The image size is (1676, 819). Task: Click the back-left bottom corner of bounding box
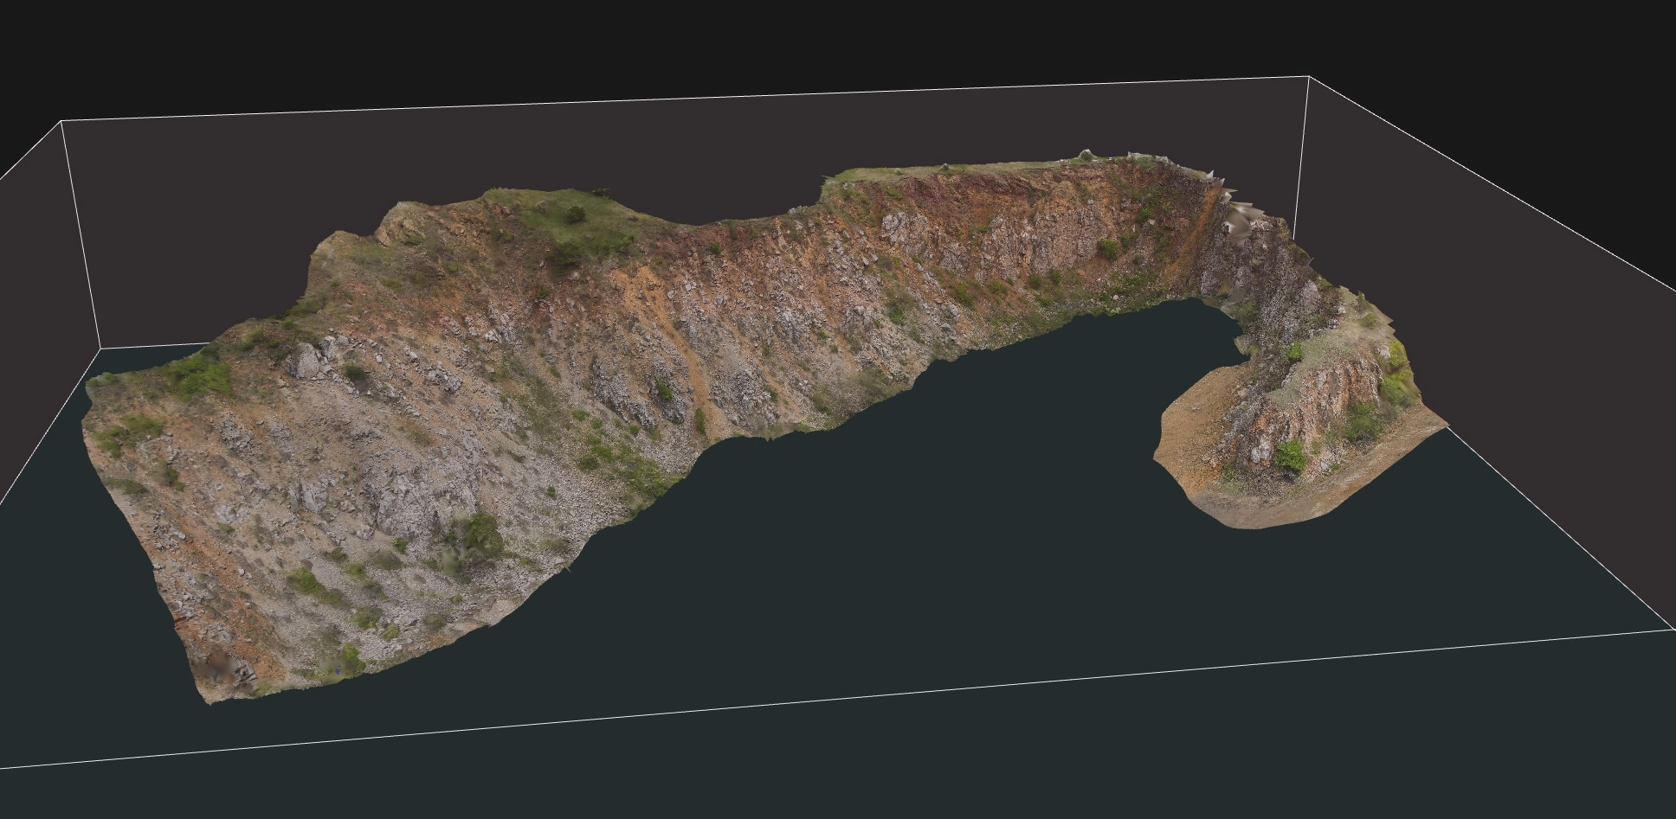(102, 348)
